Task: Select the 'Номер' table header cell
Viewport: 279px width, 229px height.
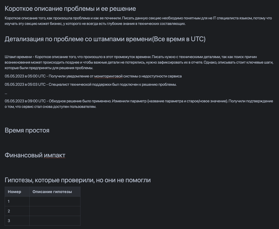Action: pyautogui.click(x=17, y=192)
